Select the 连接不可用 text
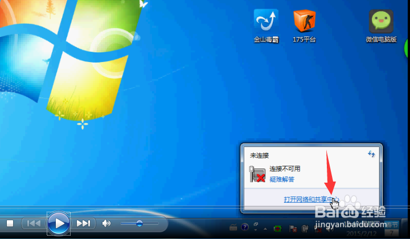The height and width of the screenshot is (239, 410). point(285,169)
